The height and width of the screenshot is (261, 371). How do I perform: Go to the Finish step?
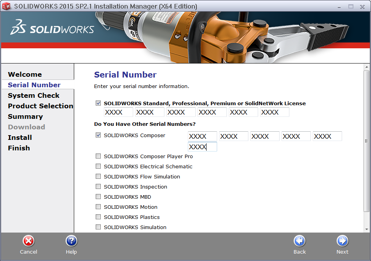[19, 148]
